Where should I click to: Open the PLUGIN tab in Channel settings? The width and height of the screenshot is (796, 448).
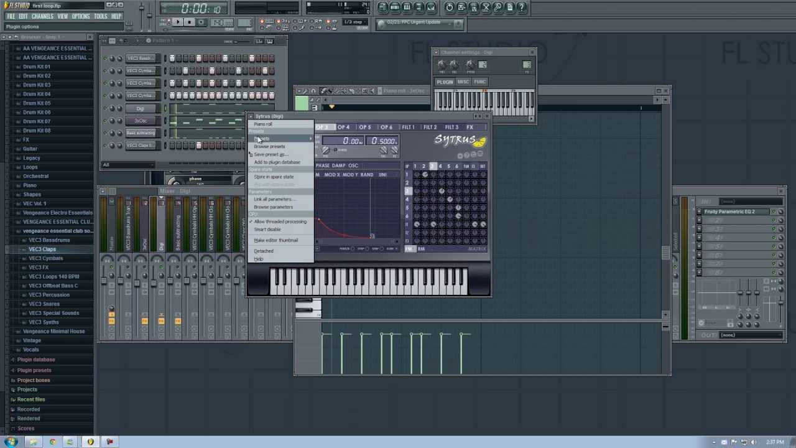tap(445, 82)
